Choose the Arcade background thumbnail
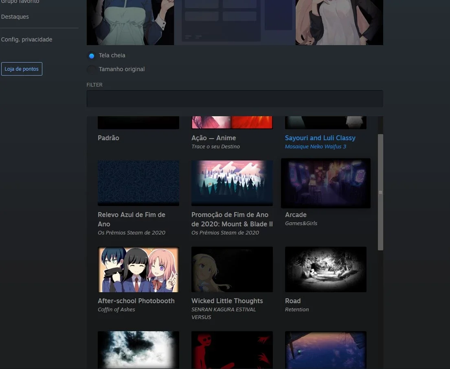This screenshot has height=369, width=450. [x=326, y=183]
